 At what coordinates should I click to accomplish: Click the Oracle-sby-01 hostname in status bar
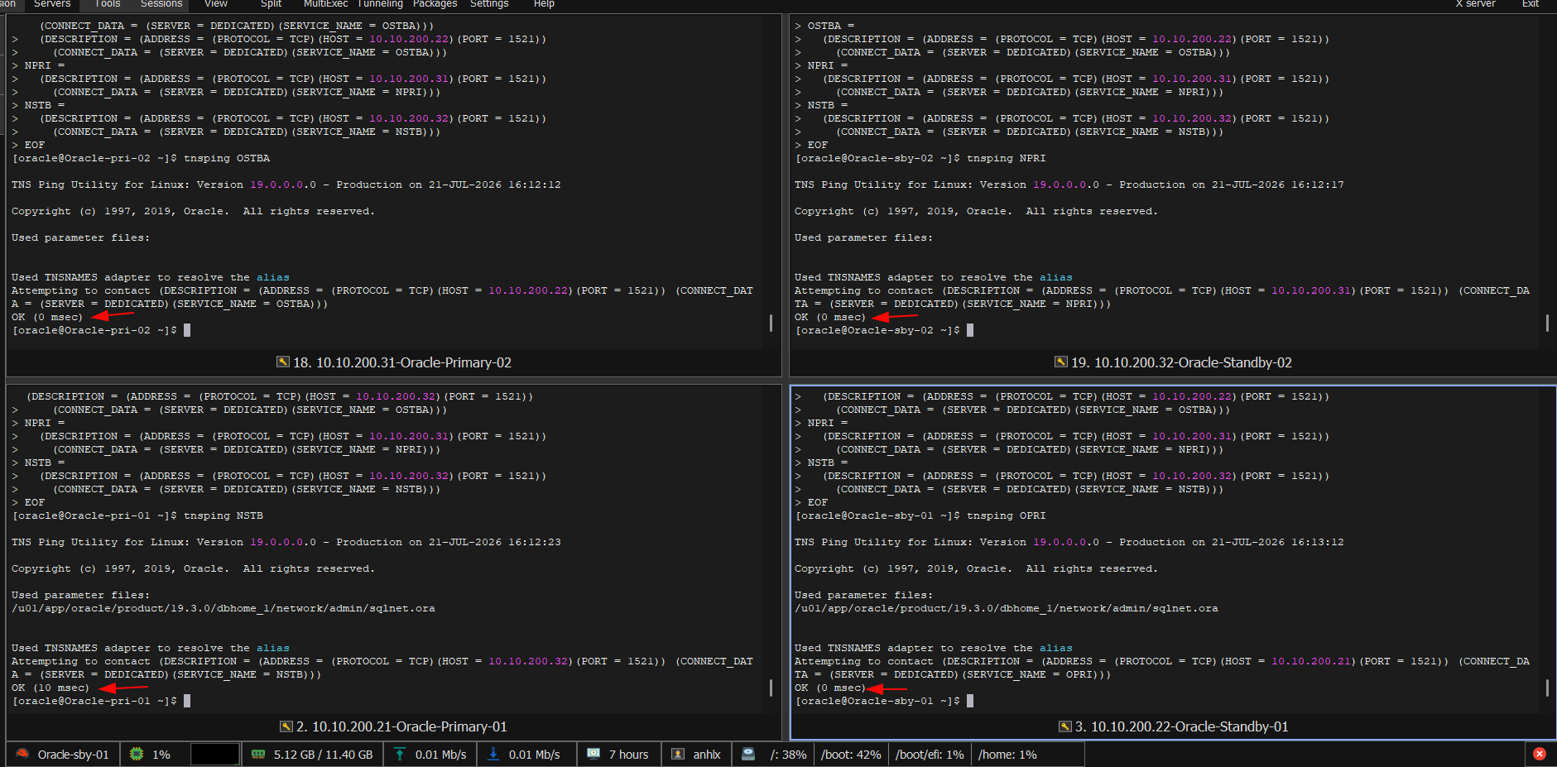pyautogui.click(x=73, y=755)
